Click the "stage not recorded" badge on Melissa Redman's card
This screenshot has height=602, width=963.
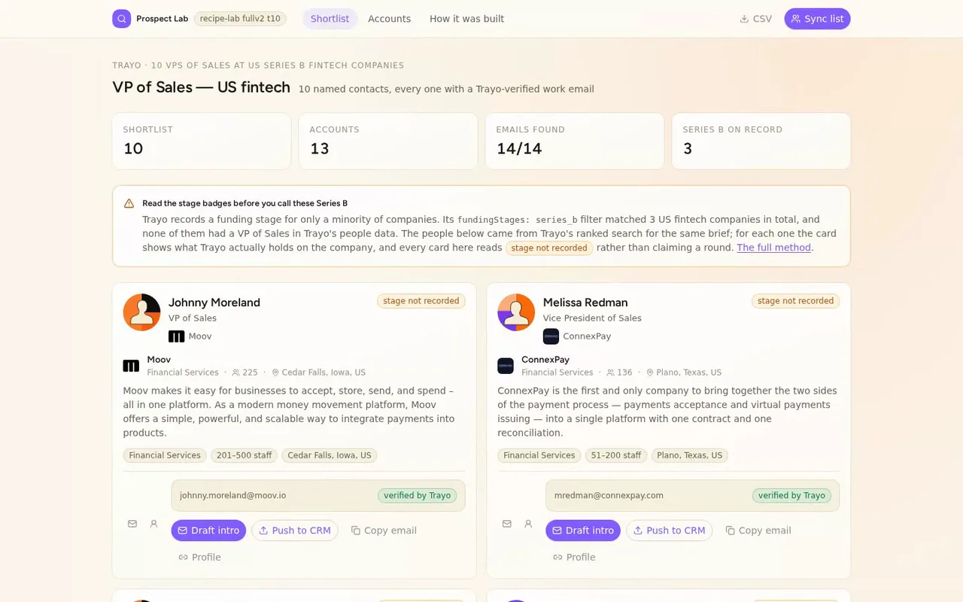[x=796, y=301]
